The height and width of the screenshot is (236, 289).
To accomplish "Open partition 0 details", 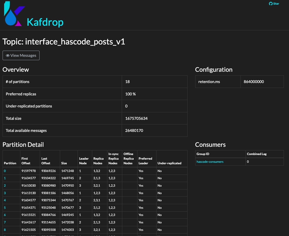I will click(5, 171).
